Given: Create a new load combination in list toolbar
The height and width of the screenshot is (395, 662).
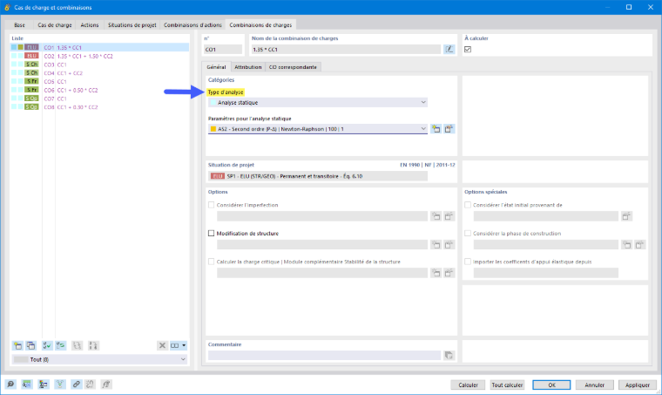Looking at the screenshot, I should (17, 345).
